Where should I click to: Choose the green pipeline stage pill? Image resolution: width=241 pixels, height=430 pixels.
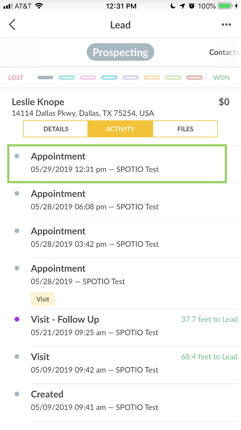pyautogui.click(x=173, y=78)
